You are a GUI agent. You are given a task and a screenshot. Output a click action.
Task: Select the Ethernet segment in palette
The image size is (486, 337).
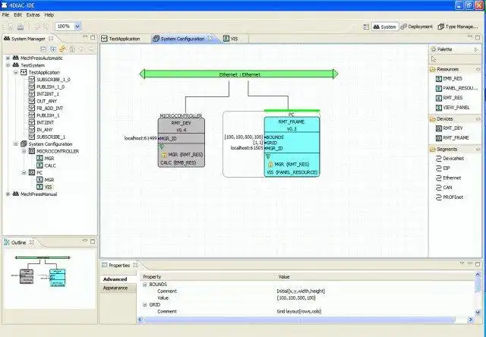(x=448, y=178)
